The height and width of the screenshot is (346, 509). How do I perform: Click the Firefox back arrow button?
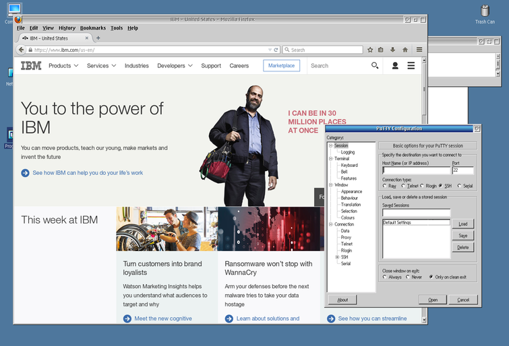click(21, 50)
